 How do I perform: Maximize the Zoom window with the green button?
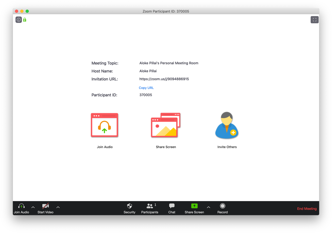[x=27, y=11]
